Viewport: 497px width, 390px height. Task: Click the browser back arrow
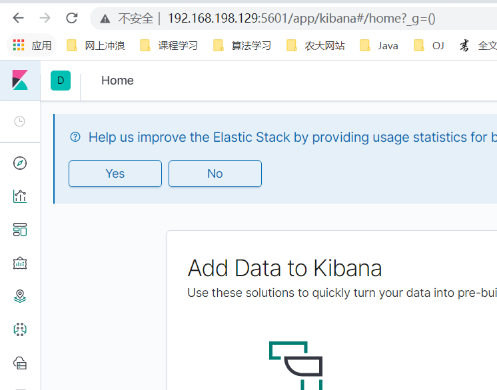19,19
